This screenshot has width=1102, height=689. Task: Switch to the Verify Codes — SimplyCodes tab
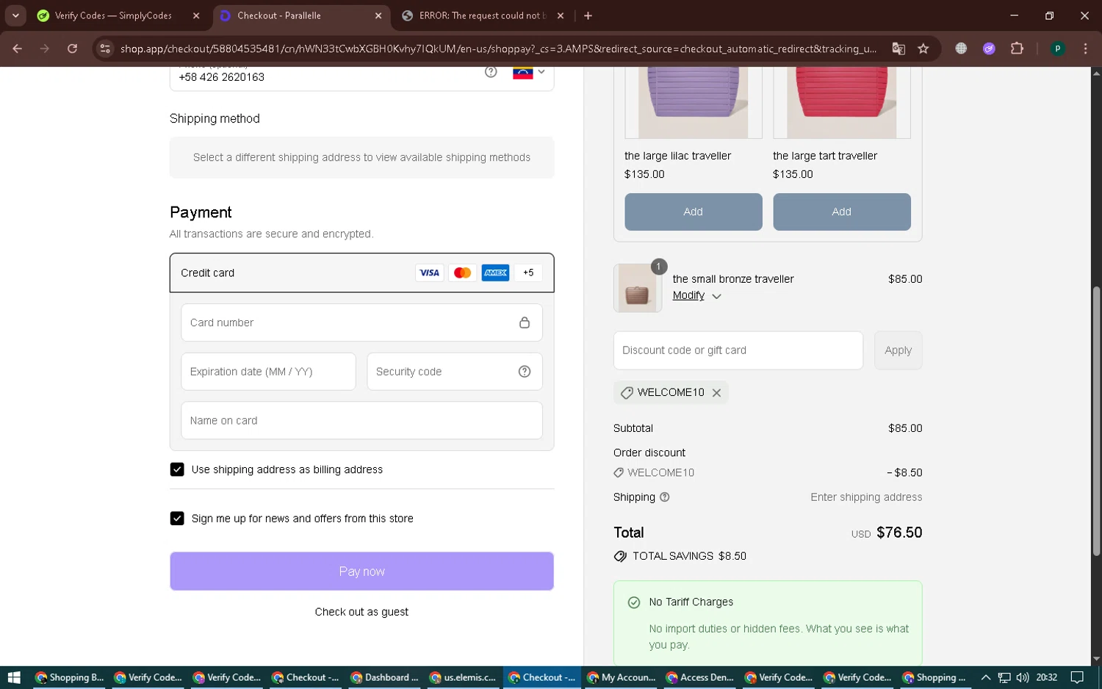point(113,15)
